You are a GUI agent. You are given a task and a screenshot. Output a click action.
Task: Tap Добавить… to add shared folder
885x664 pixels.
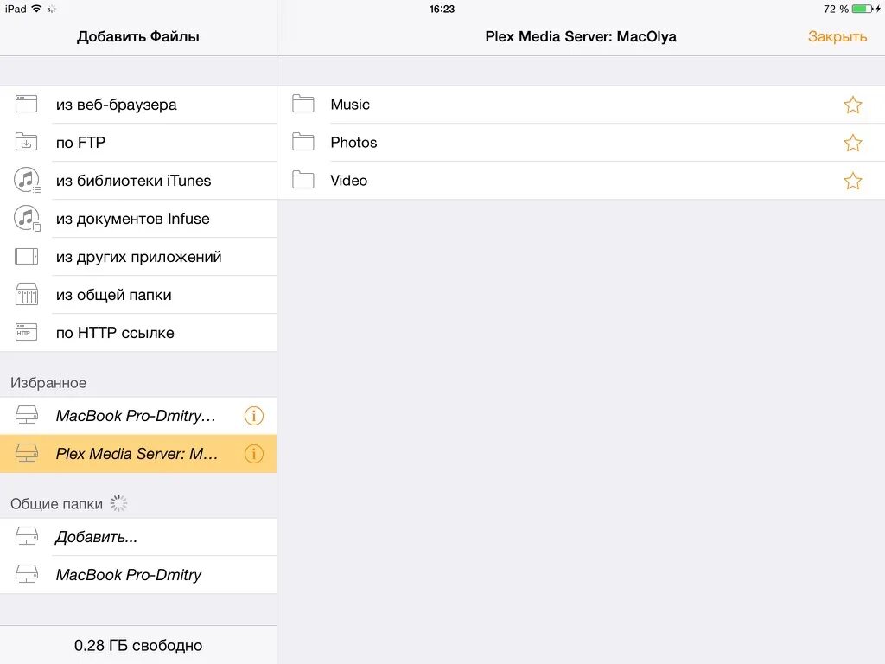point(138,537)
